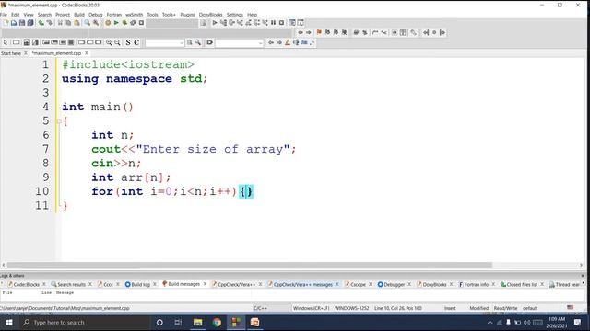Start debugging with Debug/Continue icon
Viewport: 590px width, 331px height.
(215, 23)
